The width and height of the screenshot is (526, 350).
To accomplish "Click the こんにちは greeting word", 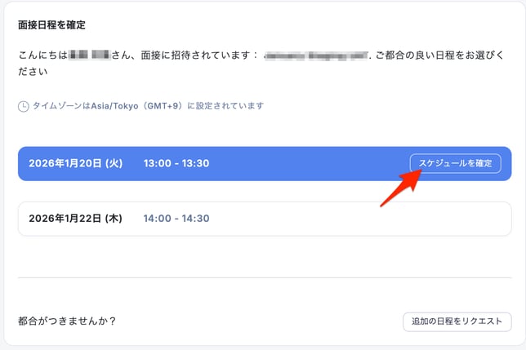I will click(42, 55).
